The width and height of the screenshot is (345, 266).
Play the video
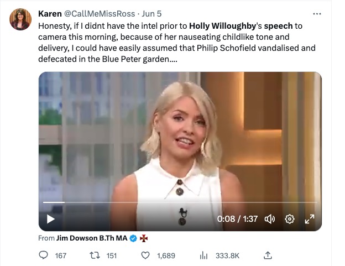[51, 219]
